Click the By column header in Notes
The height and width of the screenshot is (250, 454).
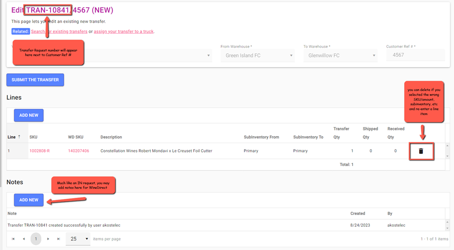[390, 214]
